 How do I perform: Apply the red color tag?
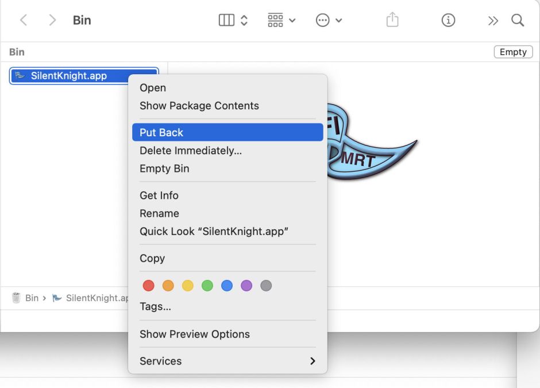click(x=149, y=286)
